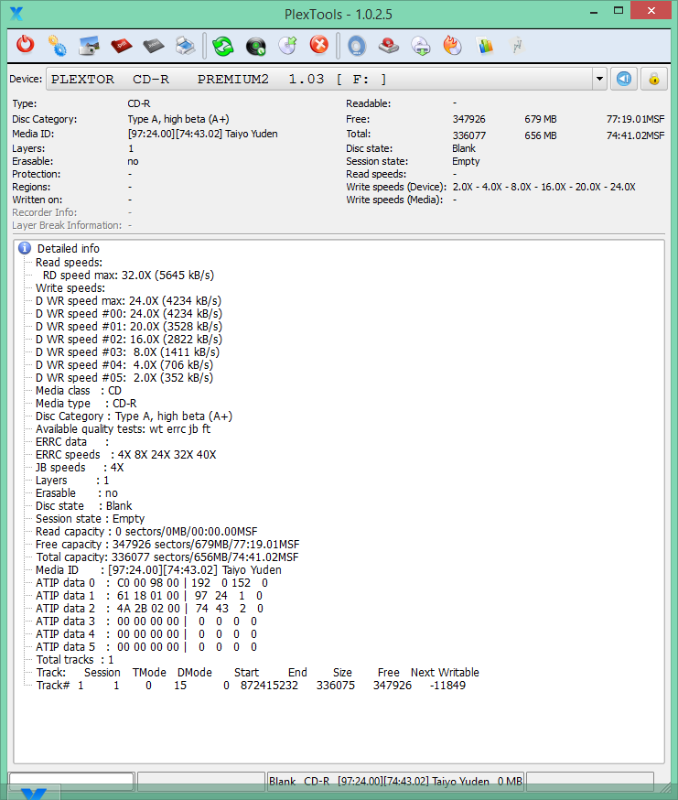This screenshot has height=800, width=678.
Task: Select ATIP data 2 row
Action: (149, 608)
